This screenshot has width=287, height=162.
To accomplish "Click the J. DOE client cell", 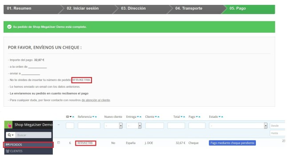I will pos(149,143).
